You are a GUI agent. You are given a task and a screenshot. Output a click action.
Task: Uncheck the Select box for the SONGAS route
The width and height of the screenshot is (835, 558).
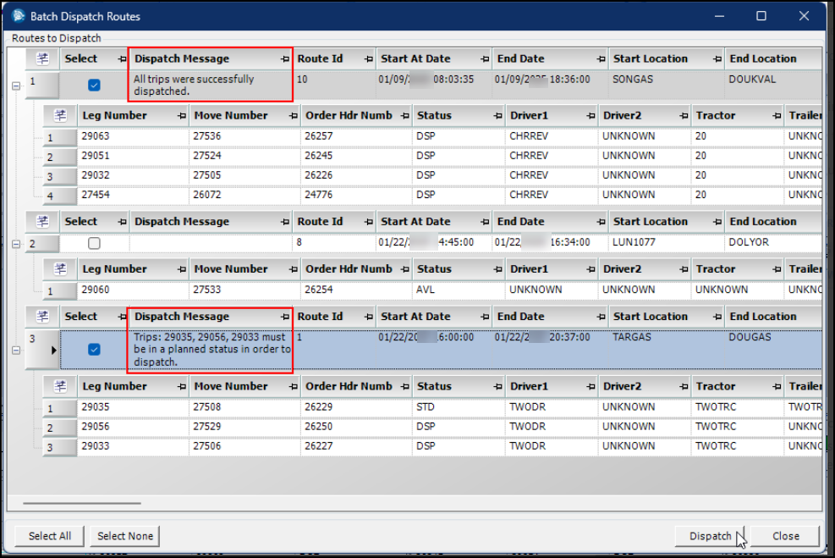[94, 86]
